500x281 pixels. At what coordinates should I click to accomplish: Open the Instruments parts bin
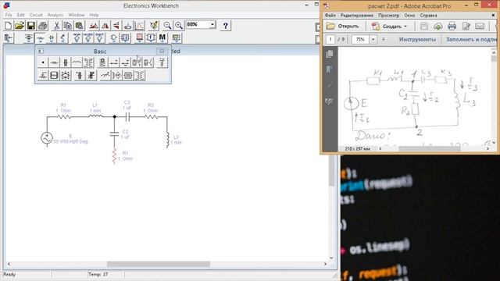(176, 38)
